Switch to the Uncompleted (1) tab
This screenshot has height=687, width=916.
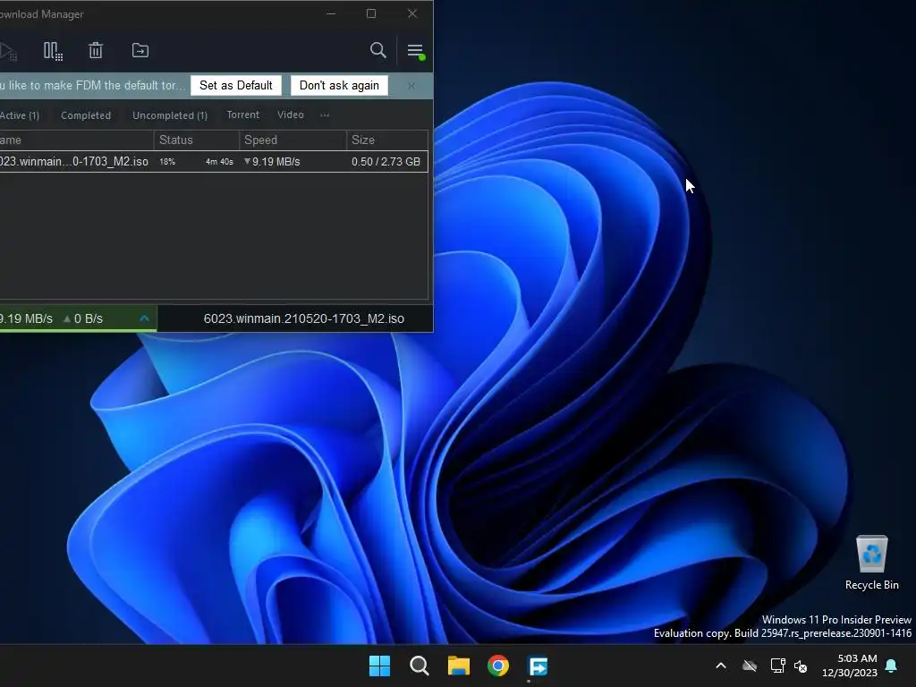170,115
